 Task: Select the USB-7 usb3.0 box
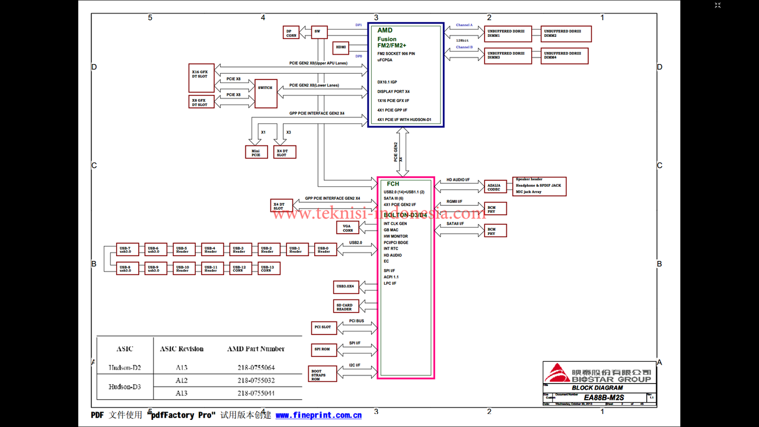tap(127, 250)
